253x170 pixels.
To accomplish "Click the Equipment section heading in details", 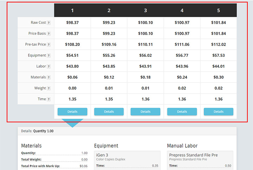I will pos(106,146).
